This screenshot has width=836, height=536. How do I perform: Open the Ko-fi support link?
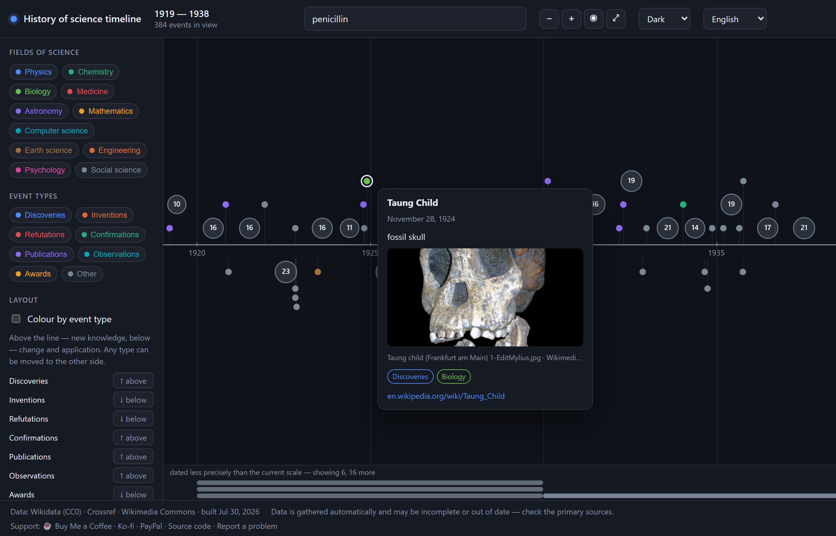coord(126,526)
